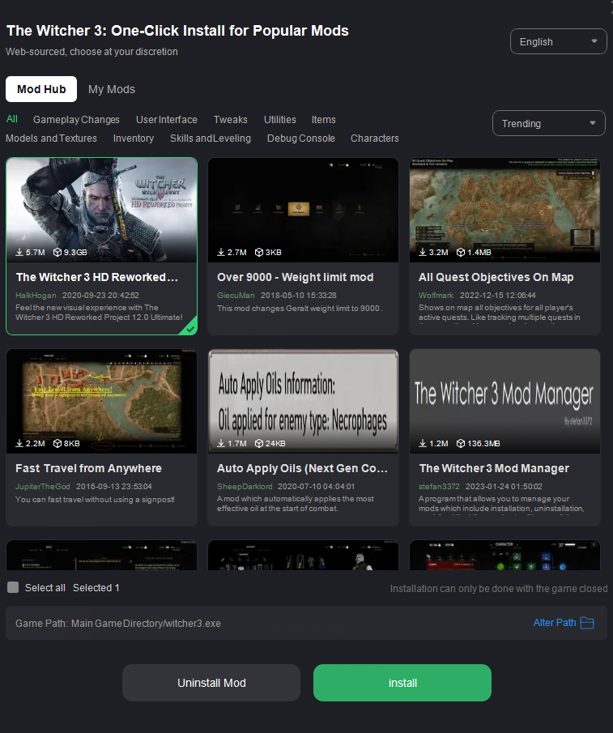Viewport: 613px width, 733px height.
Task: Filter by Models and Textures category
Action: coord(51,139)
